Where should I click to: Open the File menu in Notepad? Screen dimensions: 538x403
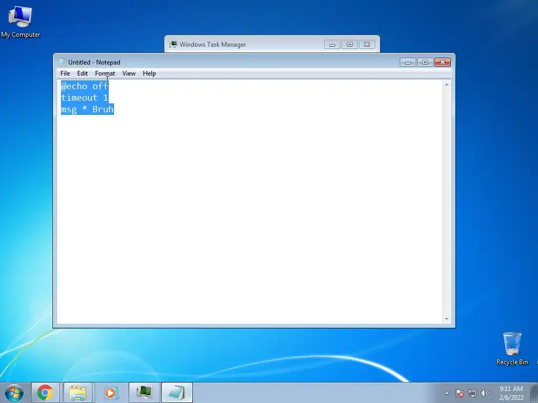coord(65,73)
